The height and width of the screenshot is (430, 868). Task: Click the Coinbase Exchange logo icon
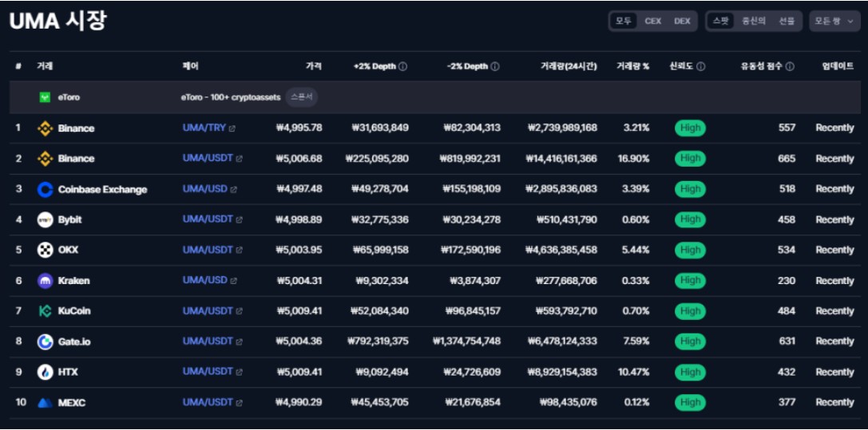45,190
